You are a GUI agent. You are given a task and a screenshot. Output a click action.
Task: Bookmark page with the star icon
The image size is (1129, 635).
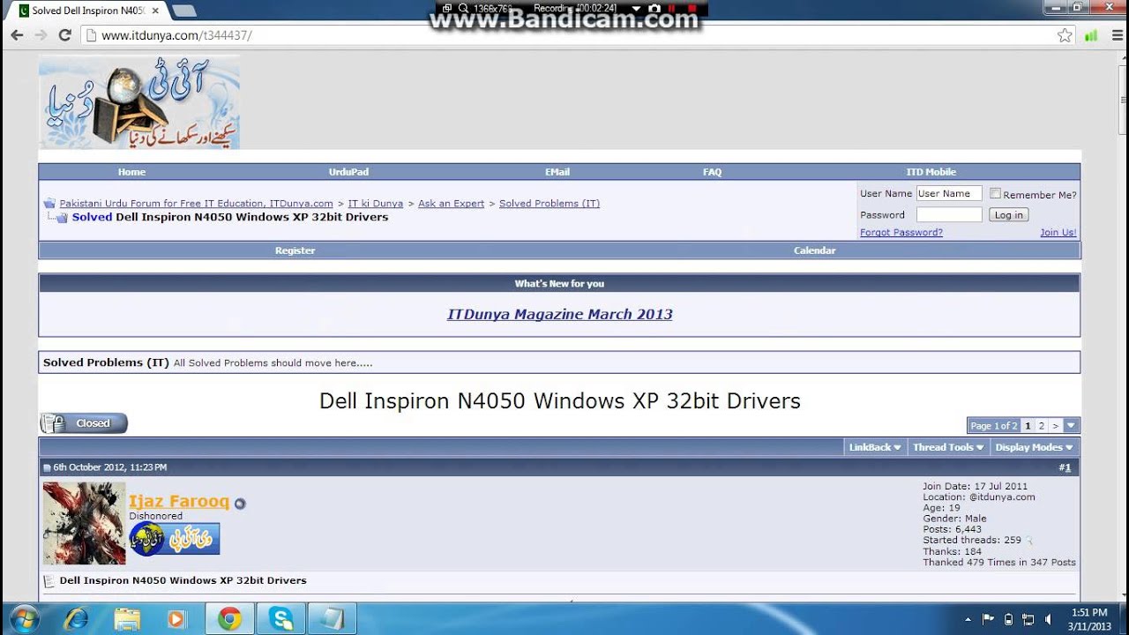tap(1065, 35)
